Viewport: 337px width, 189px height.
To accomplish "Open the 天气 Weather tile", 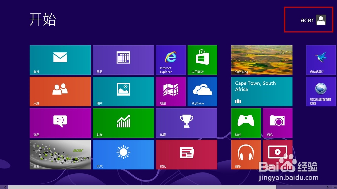I will click(x=123, y=155).
